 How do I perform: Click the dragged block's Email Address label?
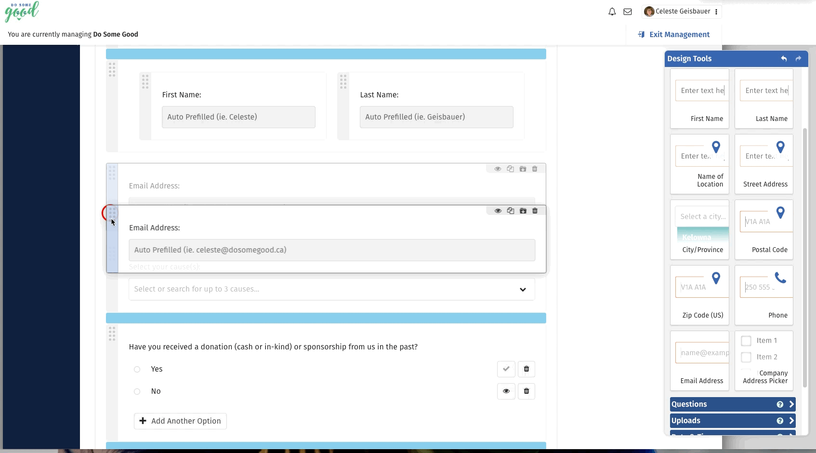[154, 228]
